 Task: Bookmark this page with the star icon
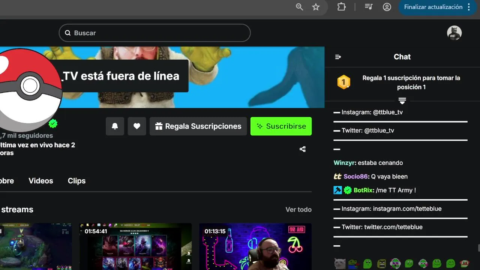[316, 7]
